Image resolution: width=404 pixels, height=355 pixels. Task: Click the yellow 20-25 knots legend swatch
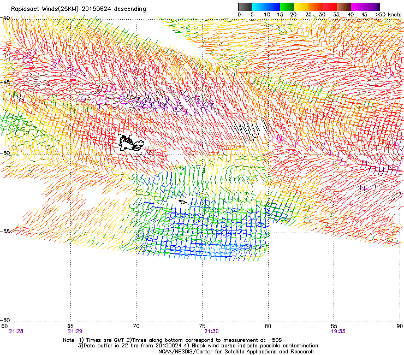(301, 7)
